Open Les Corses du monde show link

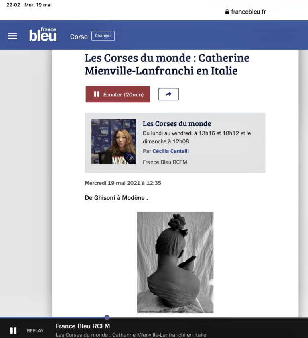[x=177, y=123]
